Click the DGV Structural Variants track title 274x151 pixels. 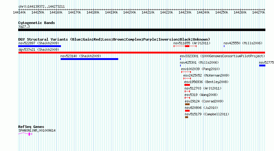[x=114, y=39]
